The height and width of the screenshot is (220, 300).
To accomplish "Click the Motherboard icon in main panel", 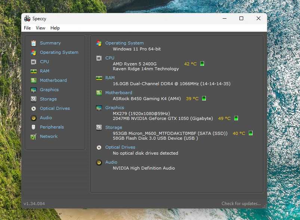I will [99, 93].
